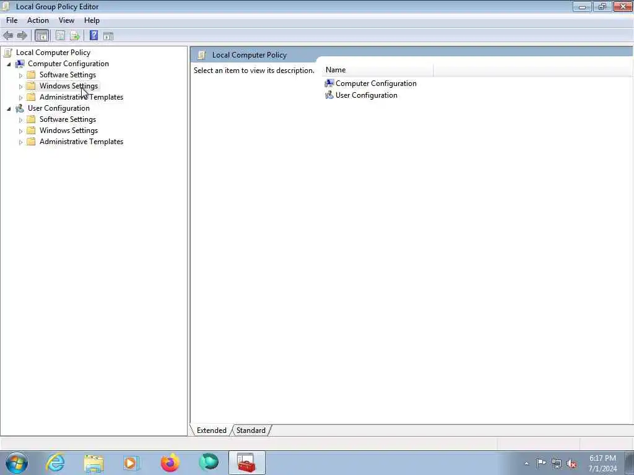Open the View menu
The image size is (634, 475).
coord(66,20)
